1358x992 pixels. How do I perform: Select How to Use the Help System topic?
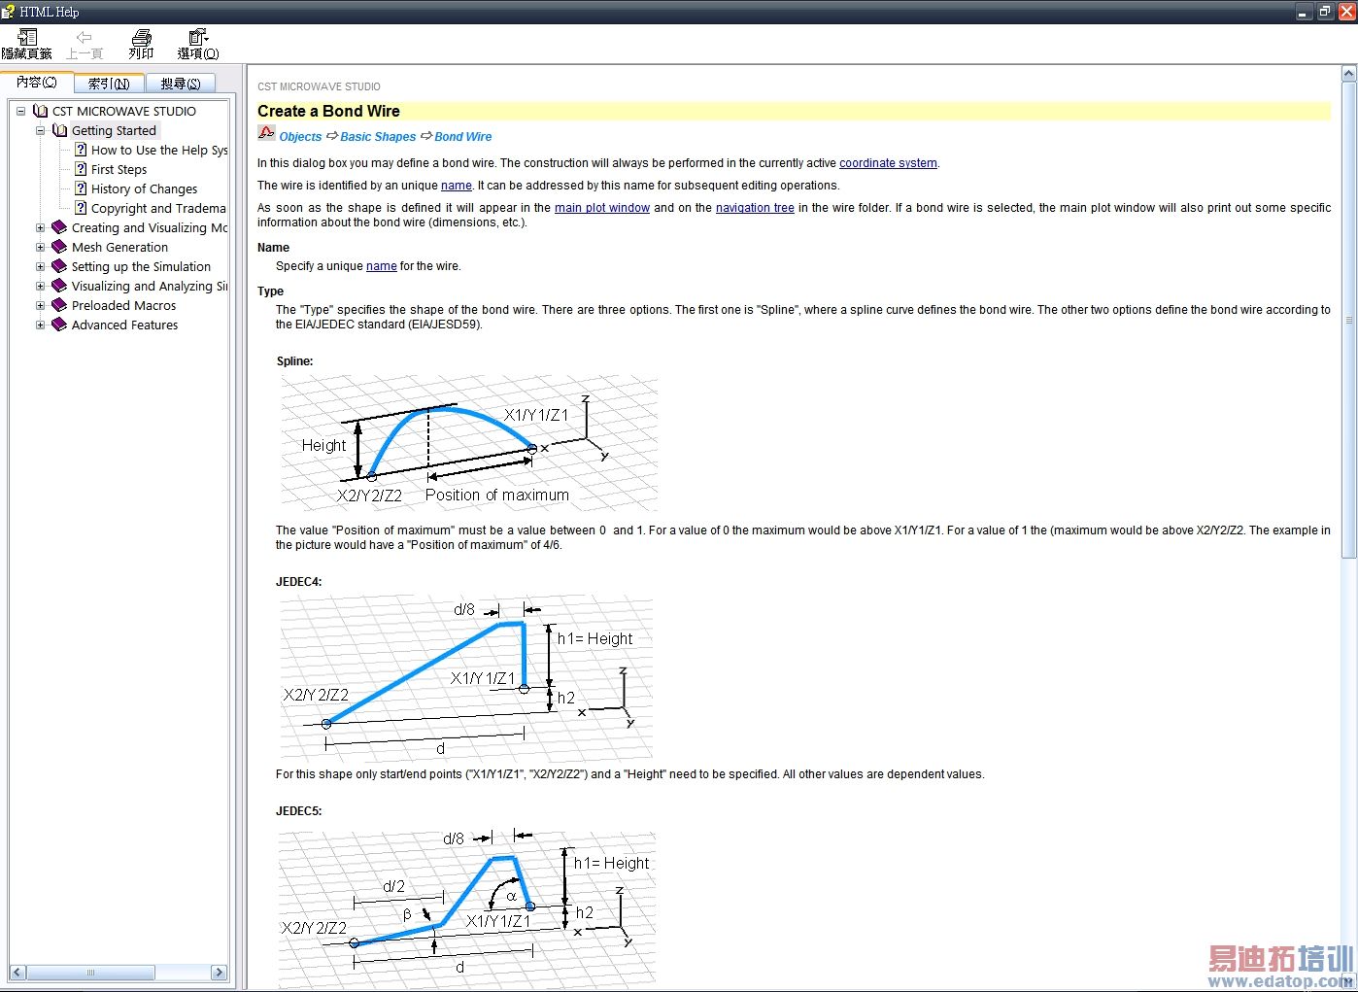coord(159,150)
